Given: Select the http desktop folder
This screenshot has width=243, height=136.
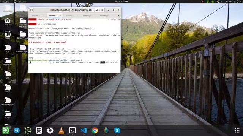Looking at the screenshot, I should coord(8,48).
